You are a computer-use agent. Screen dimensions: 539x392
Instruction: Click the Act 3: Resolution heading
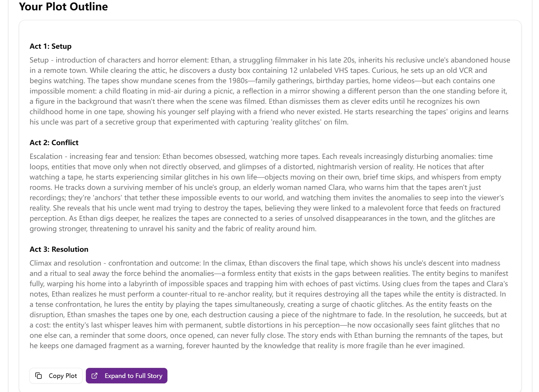coord(59,249)
